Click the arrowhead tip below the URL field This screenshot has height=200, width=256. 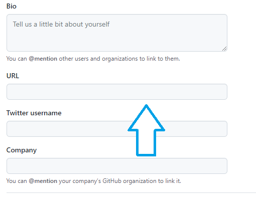146,107
